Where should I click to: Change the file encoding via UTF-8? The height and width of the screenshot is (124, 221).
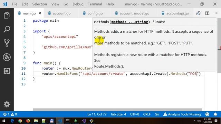click(135, 114)
